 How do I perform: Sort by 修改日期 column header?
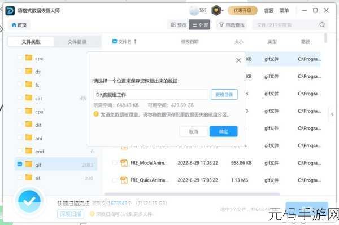tap(190, 42)
